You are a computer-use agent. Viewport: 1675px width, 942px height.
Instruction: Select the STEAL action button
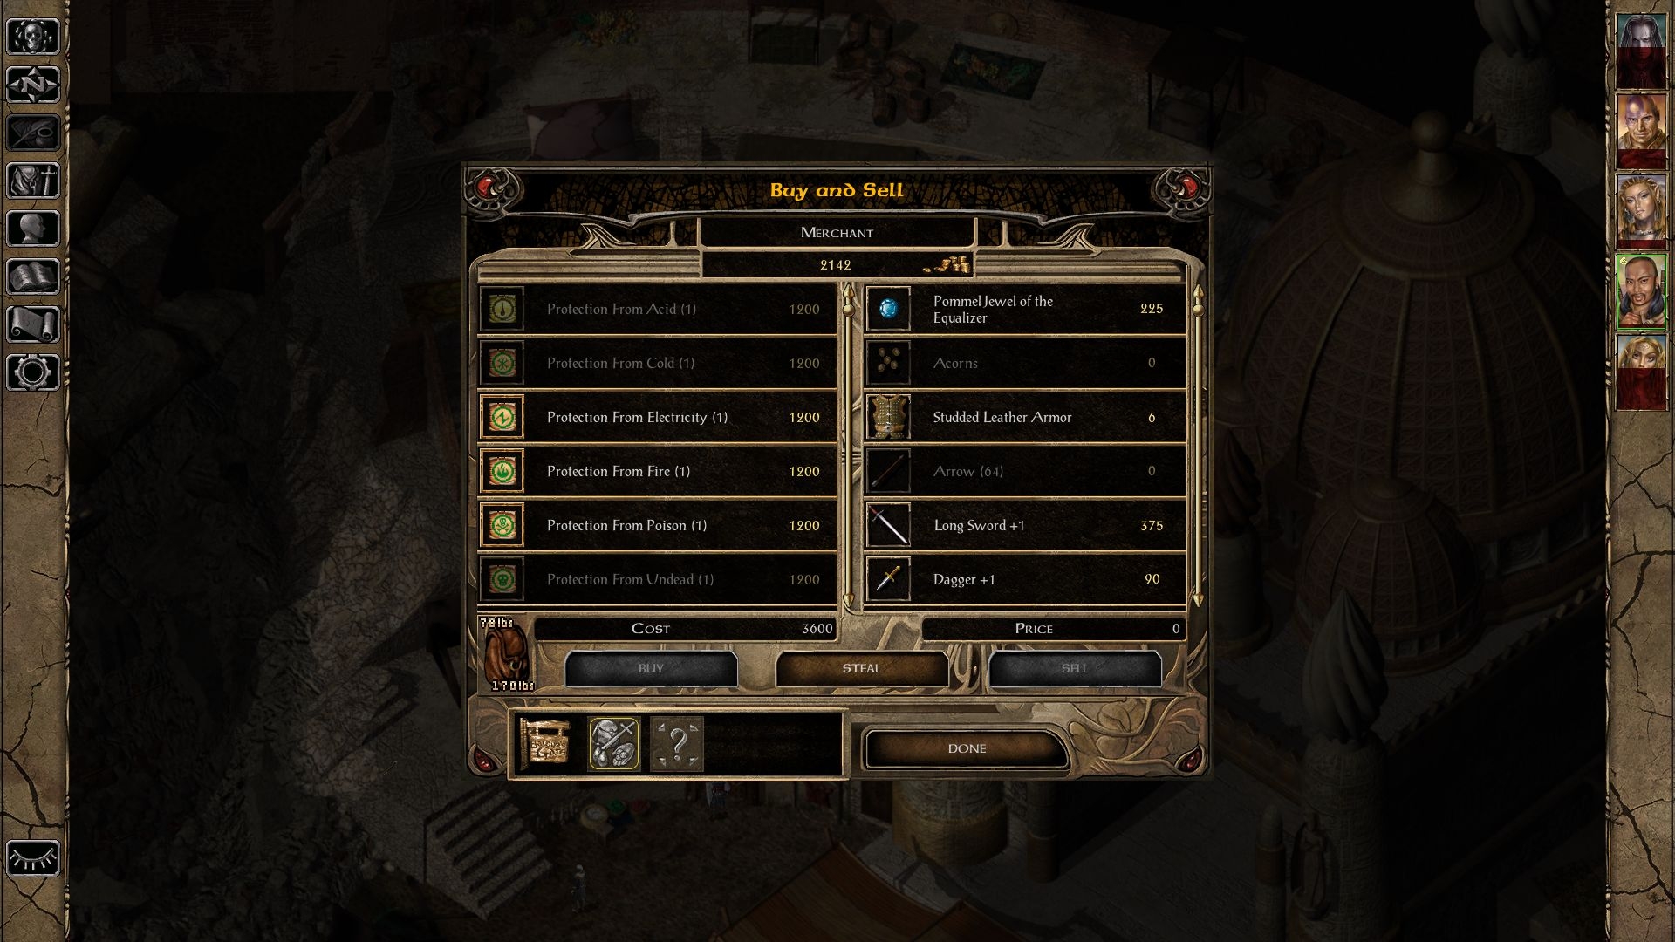(x=862, y=668)
